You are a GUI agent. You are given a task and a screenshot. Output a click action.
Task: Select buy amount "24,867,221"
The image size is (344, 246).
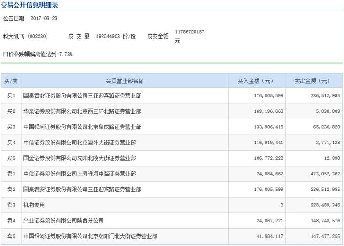point(270,221)
